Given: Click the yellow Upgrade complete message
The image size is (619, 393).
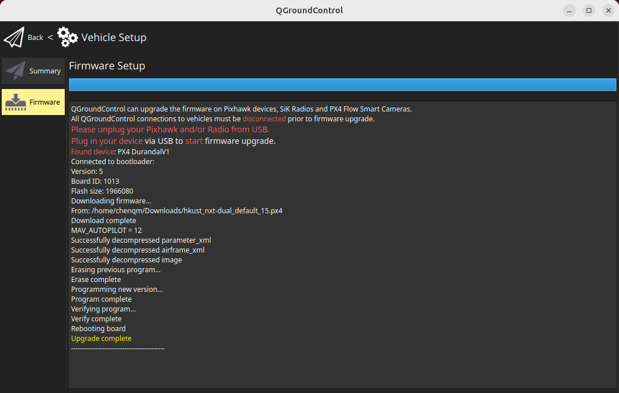Looking at the screenshot, I should 101,339.
